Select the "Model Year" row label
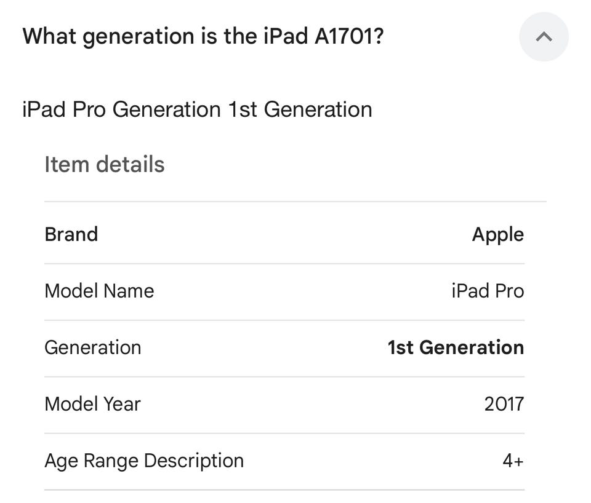Screen dimensions: 591x503 tap(92, 404)
